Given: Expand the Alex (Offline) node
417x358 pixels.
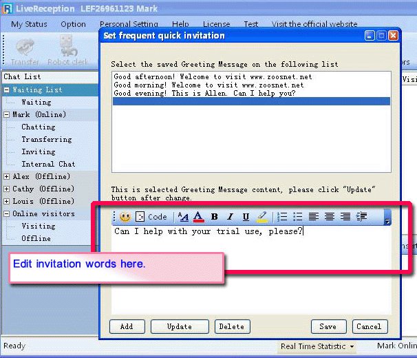Looking at the screenshot, I should 7,176.
